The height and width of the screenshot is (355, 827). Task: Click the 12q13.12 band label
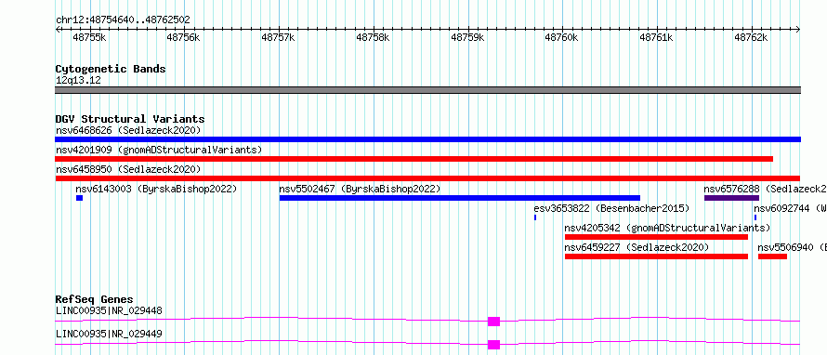tap(78, 81)
